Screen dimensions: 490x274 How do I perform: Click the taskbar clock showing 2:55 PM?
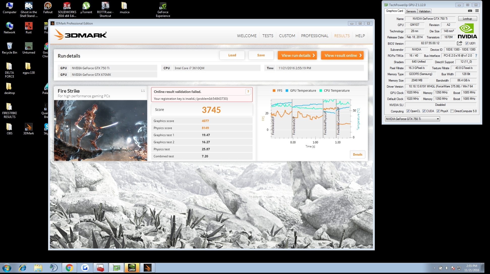(x=471, y=268)
